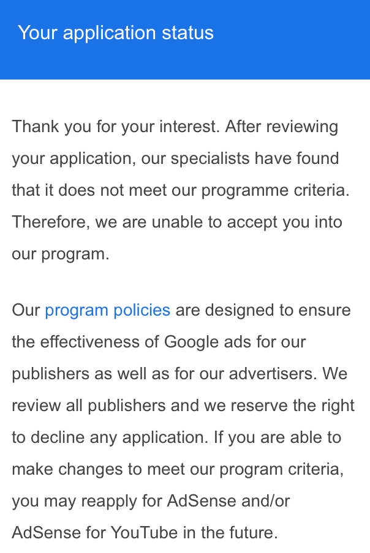Viewport: 370px width, 553px height.
Task: Select the phrase "programme criteria" in first paragraph
Action: coord(275,190)
